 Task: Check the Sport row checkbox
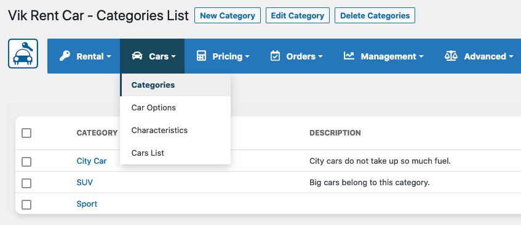coord(26,204)
